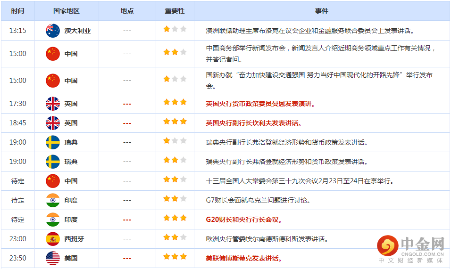Open the 美联储博斯蒂克发表讲话 event
Image resolution: width=451 pixels, height=269 pixels.
(244, 258)
